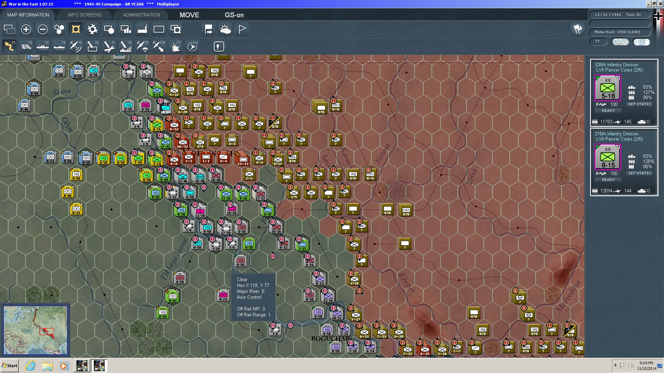The height and width of the screenshot is (373, 664).
Task: Select Build fortified zone mode (F11)
Action: pyautogui.click(x=175, y=46)
